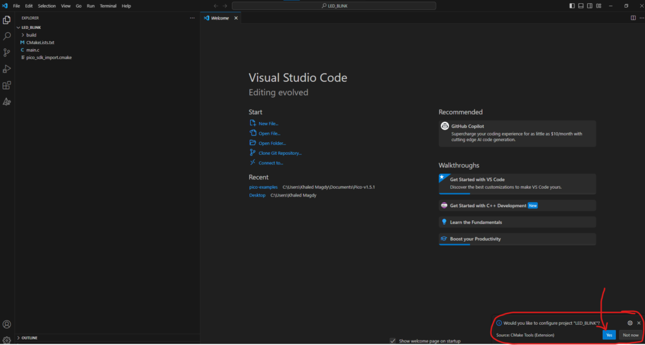645x345 pixels.
Task: Click the LED_BLINK command center search box
Action: [x=334, y=6]
